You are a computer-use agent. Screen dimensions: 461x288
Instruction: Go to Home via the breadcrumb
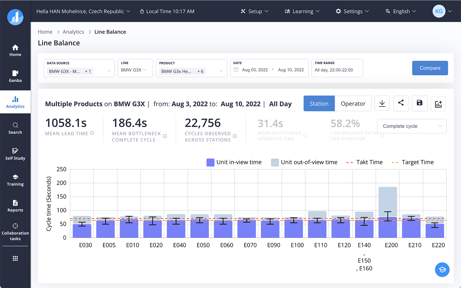[x=45, y=32]
